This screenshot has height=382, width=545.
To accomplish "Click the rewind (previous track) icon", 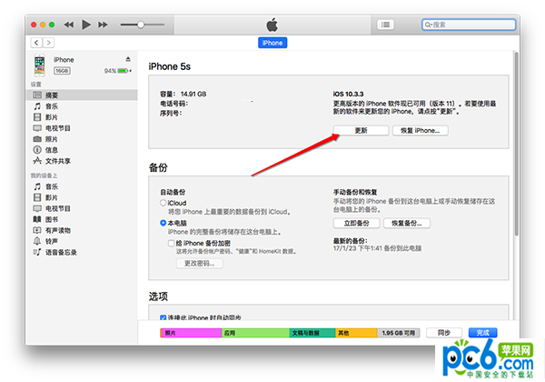I will (70, 24).
